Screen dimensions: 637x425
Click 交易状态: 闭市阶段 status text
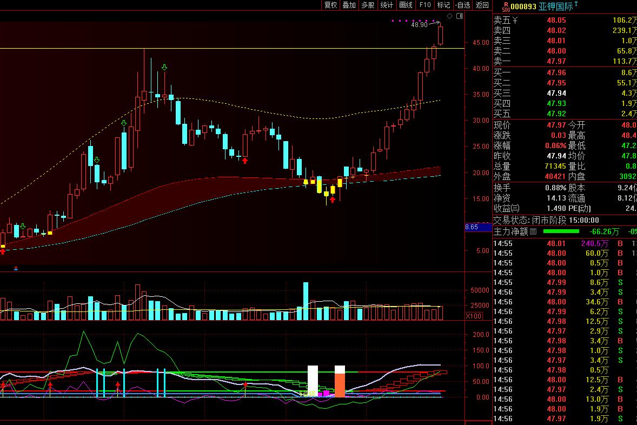tap(530, 220)
